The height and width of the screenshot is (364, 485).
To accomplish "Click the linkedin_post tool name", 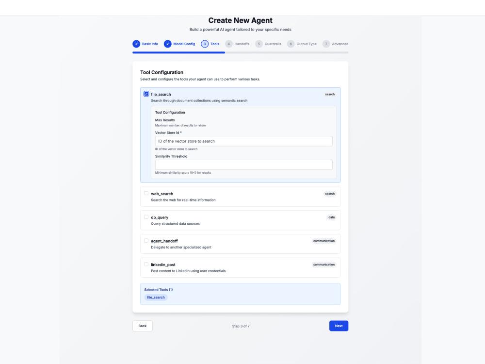I will point(163,265).
